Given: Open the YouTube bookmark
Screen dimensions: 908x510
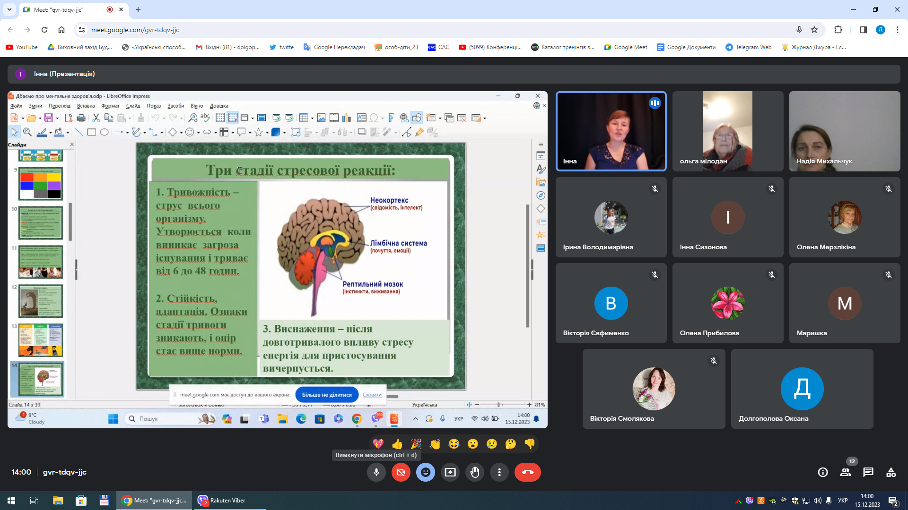Looking at the screenshot, I should [x=22, y=47].
